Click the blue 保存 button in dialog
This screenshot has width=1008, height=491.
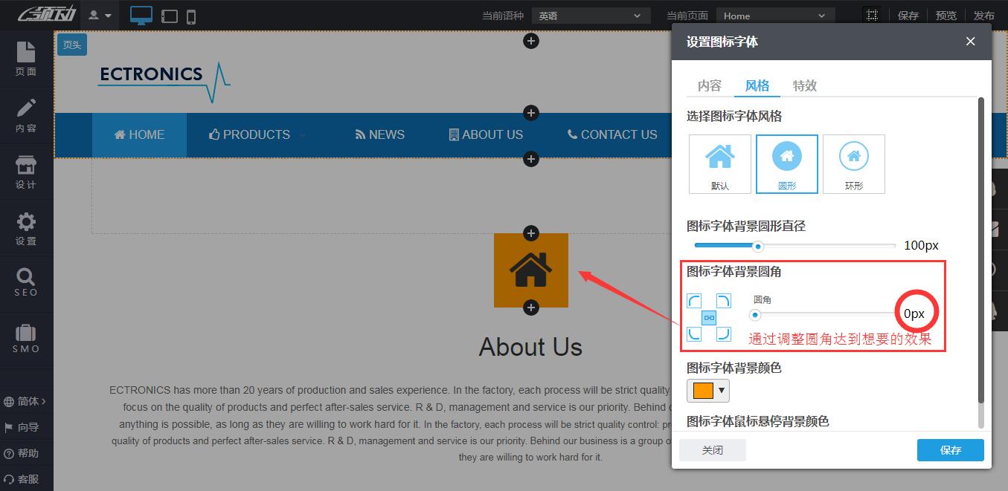[x=950, y=450]
